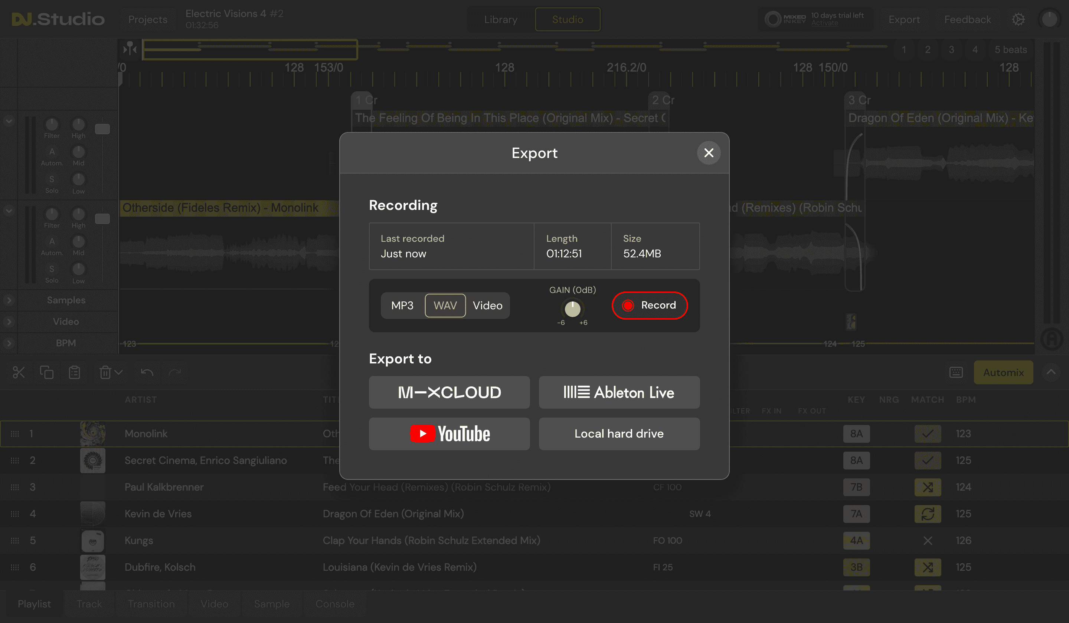Select the 2 beats snap option
The height and width of the screenshot is (623, 1069).
pos(928,50)
